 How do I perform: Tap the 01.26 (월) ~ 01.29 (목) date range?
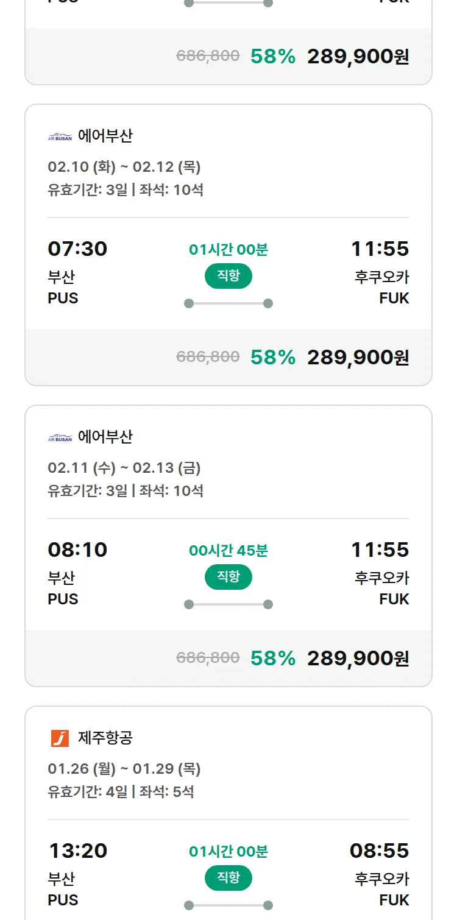tap(124, 769)
